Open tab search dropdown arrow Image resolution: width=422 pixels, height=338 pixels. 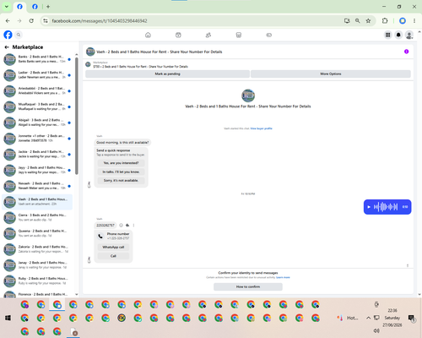7,7
